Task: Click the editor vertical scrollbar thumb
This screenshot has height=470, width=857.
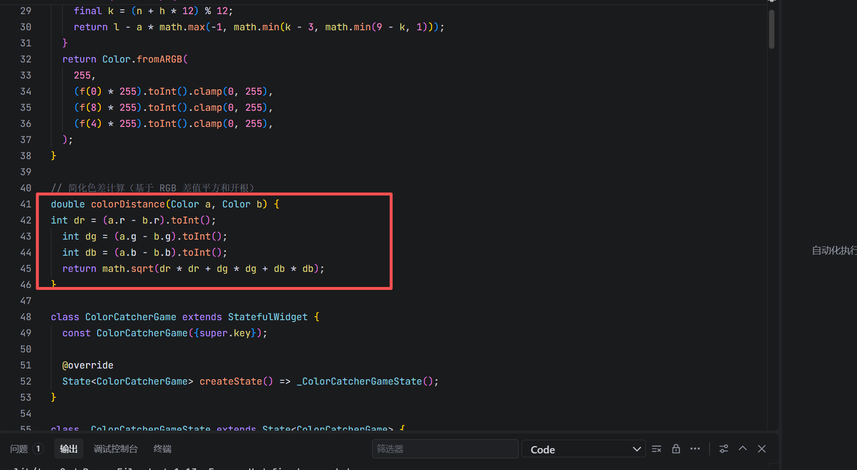Action: click(772, 29)
